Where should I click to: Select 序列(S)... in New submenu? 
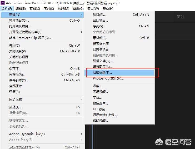119,26
